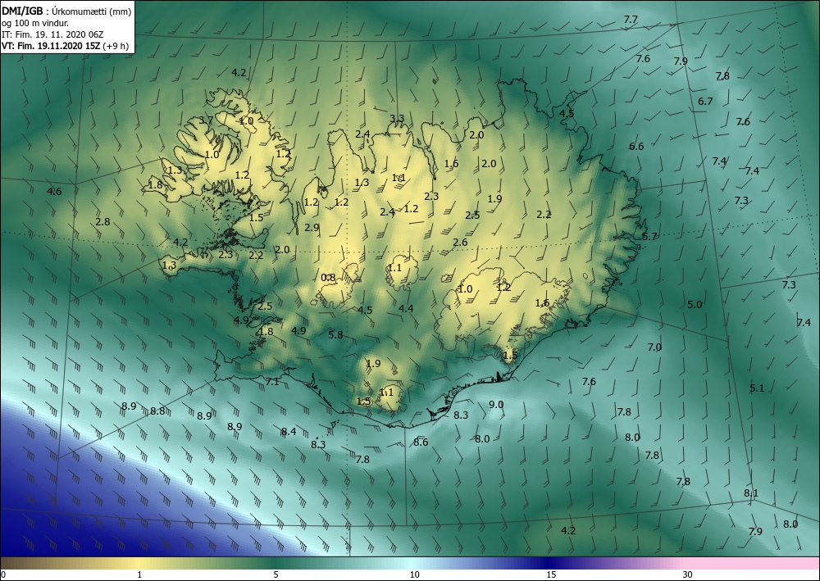Image resolution: width=820 pixels, height=581 pixels.
Task: Click the 2.6 value on the map
Action: tap(460, 243)
